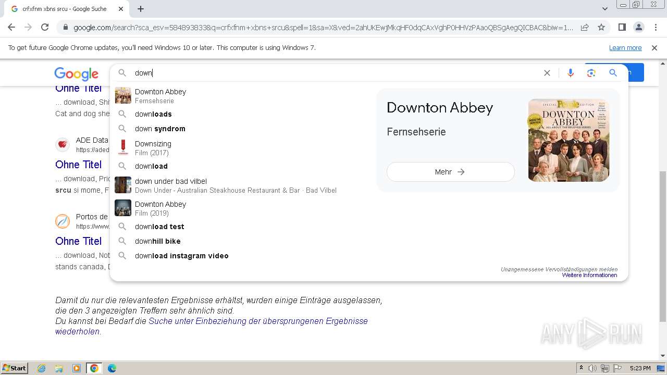Open Weitere Informationen link

point(589,276)
